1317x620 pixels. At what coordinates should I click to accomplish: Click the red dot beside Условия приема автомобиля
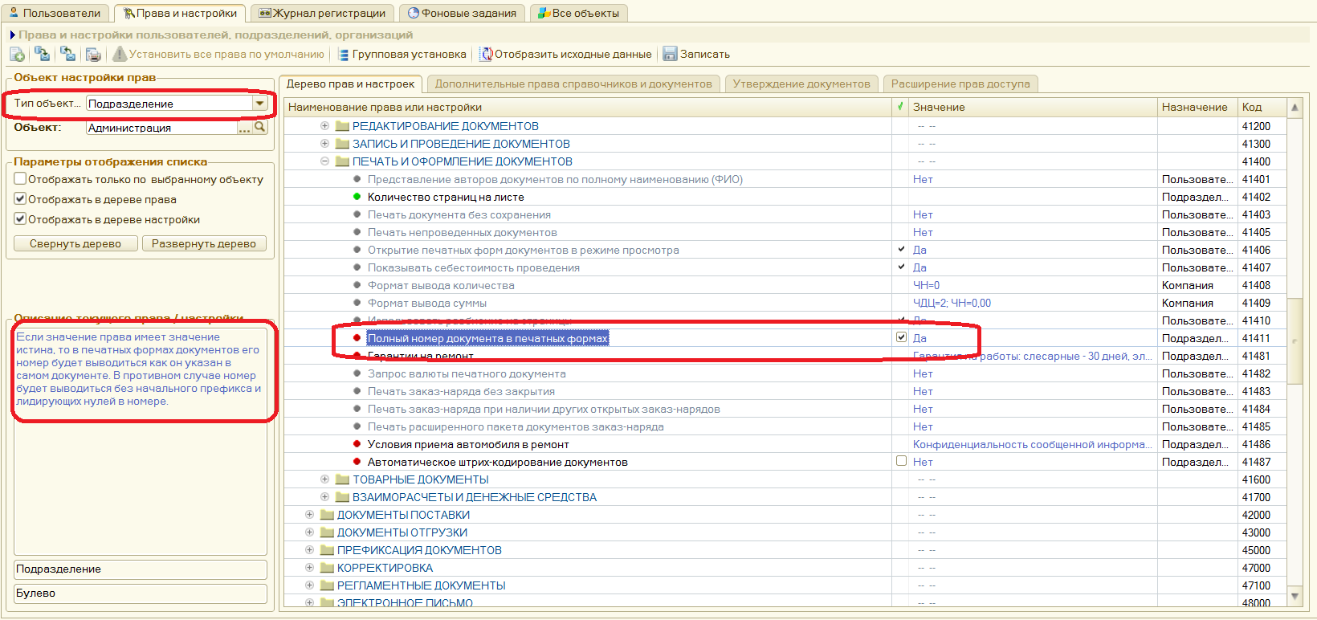357,444
